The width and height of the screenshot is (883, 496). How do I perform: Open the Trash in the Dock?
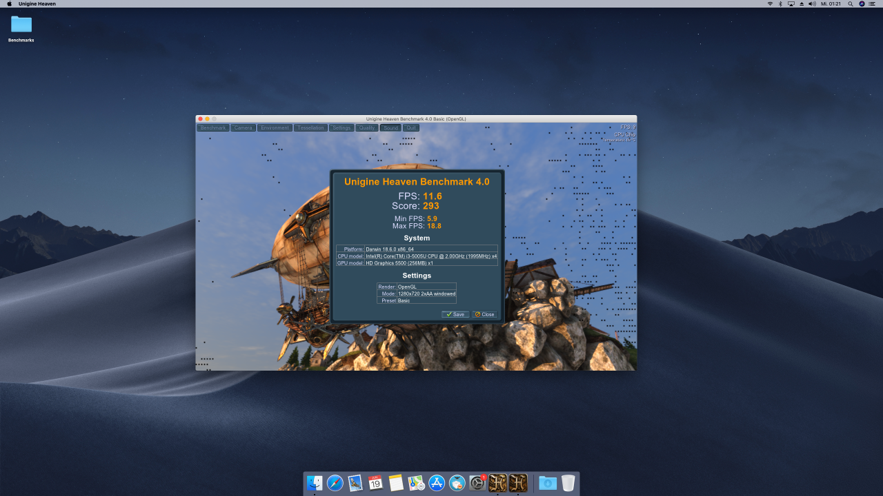568,483
